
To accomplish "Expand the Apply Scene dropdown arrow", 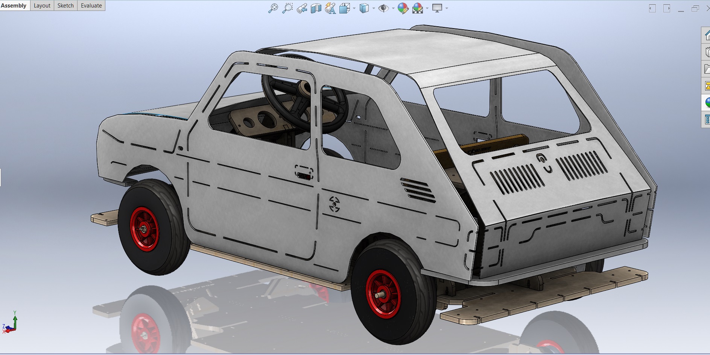I will tap(427, 8).
